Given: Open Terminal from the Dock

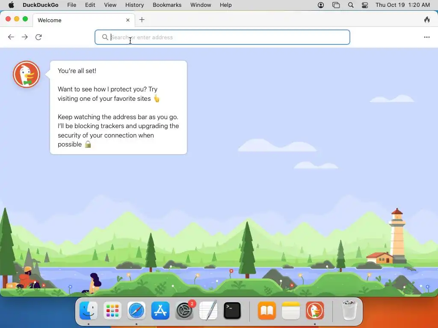Looking at the screenshot, I should (x=232, y=310).
